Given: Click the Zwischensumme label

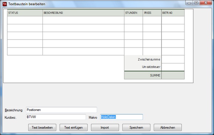Looking at the screenshot, I should click(149, 59).
